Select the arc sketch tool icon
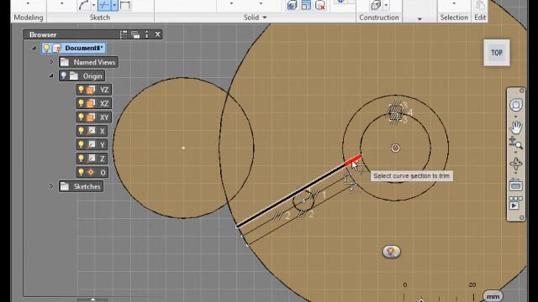Viewport: 538px width, 302px height. (x=84, y=5)
